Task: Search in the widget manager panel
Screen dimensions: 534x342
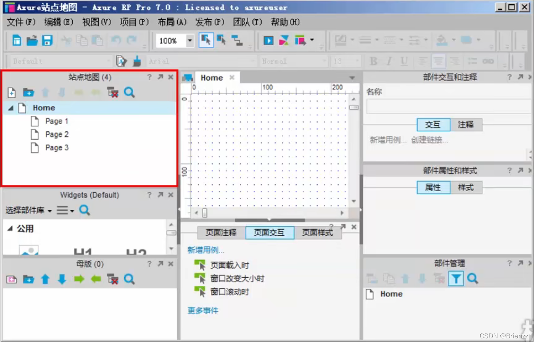Action: [x=473, y=278]
